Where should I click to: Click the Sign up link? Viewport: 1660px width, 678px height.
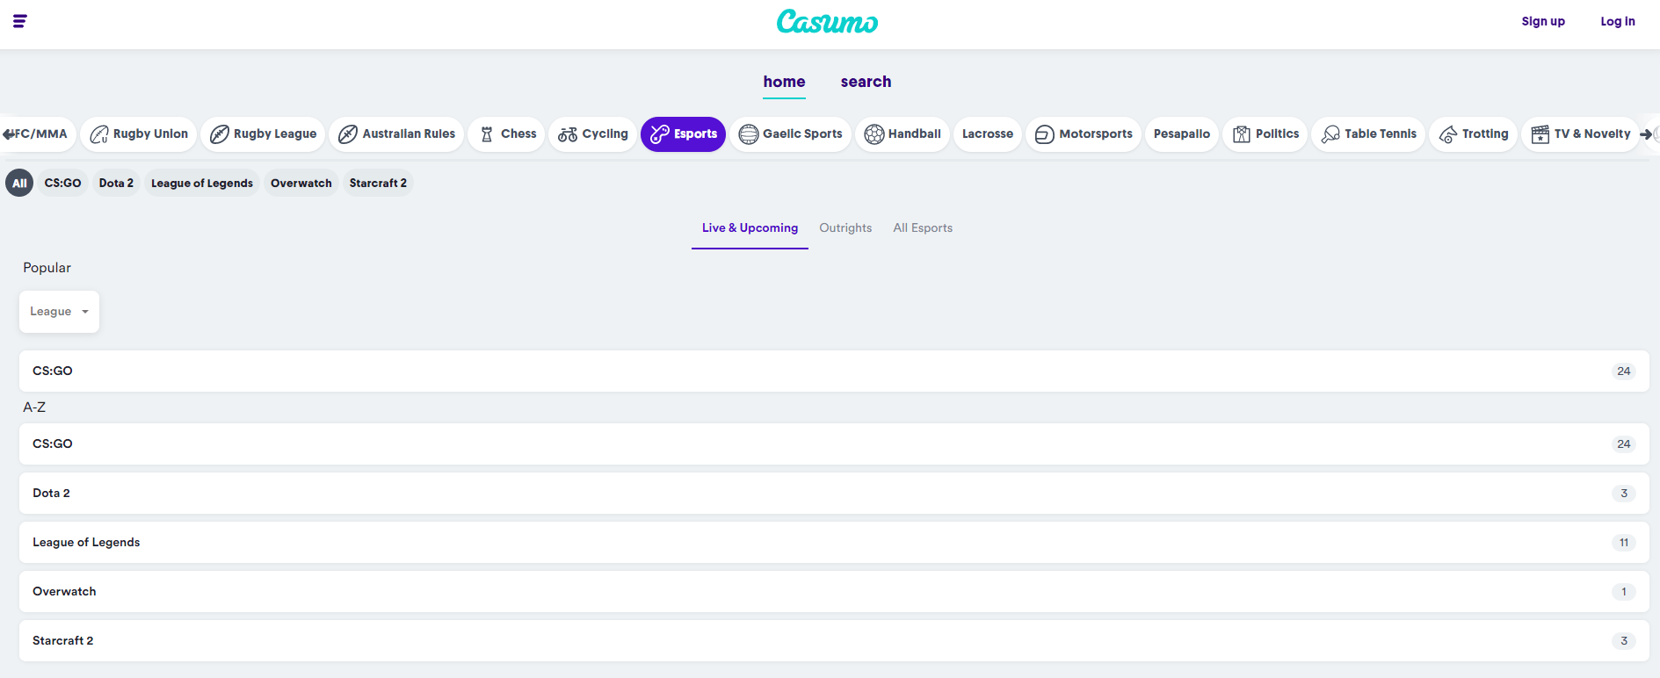[x=1543, y=22]
